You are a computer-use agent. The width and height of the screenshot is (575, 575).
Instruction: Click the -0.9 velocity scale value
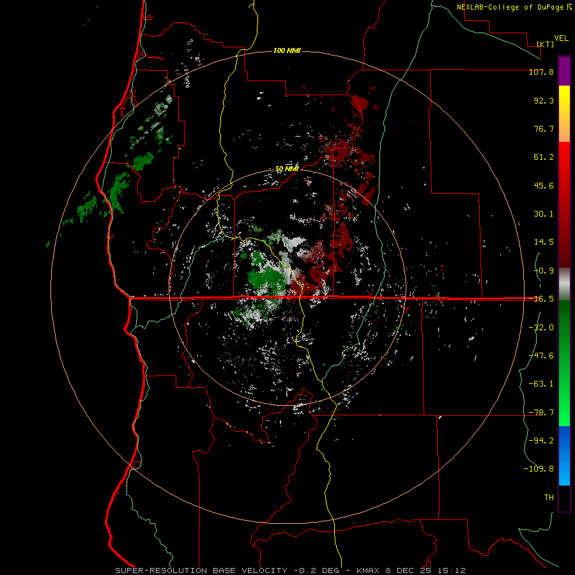[544, 271]
